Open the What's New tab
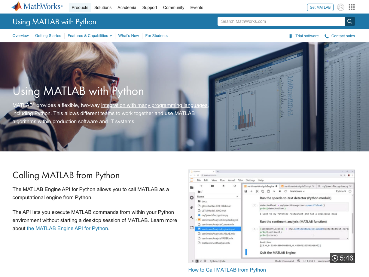This screenshot has height=277, width=369. tap(129, 36)
